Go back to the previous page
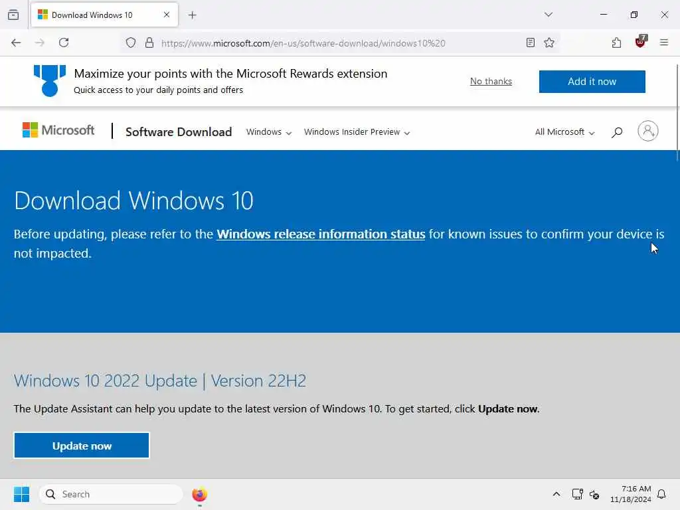This screenshot has width=680, height=510. (16, 42)
